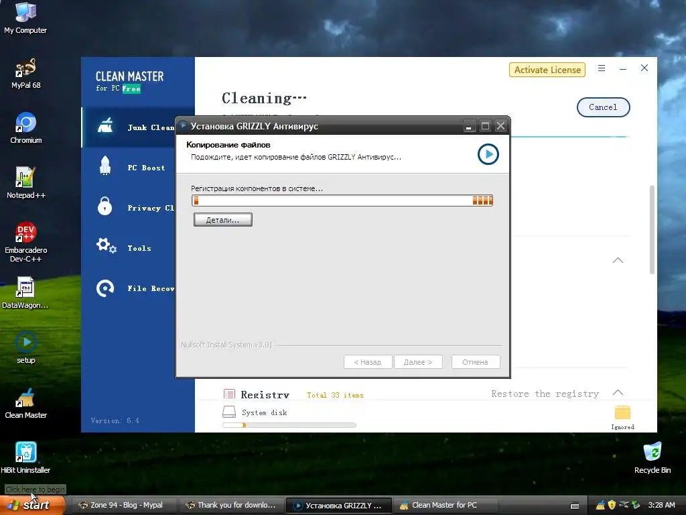Switch to Clean Master for PC taskbar item
The image size is (686, 515).
(x=446, y=505)
